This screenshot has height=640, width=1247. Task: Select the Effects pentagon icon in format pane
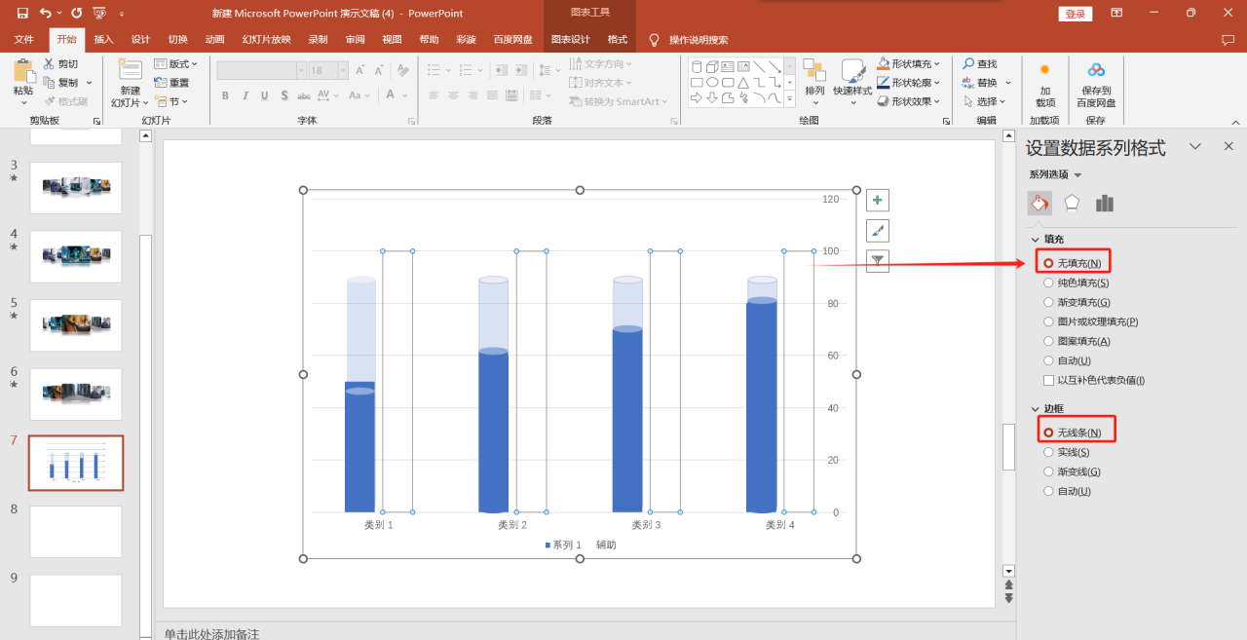1071,203
